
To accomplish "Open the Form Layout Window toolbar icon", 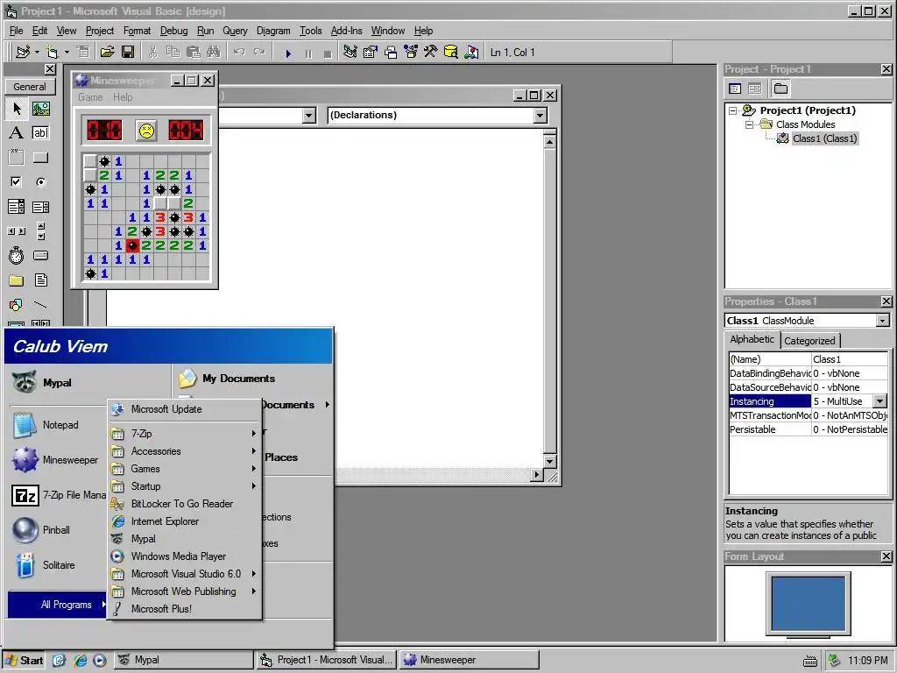I will pos(391,53).
